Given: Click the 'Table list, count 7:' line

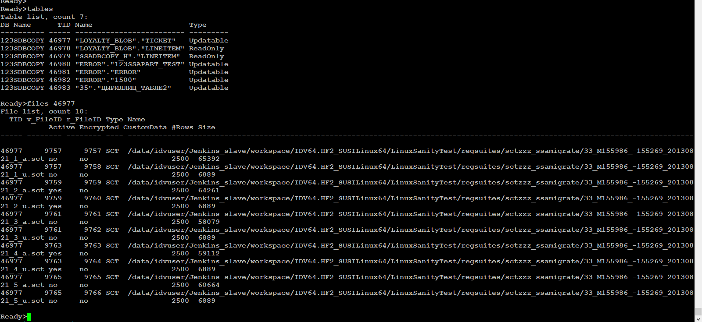Looking at the screenshot, I should [44, 17].
